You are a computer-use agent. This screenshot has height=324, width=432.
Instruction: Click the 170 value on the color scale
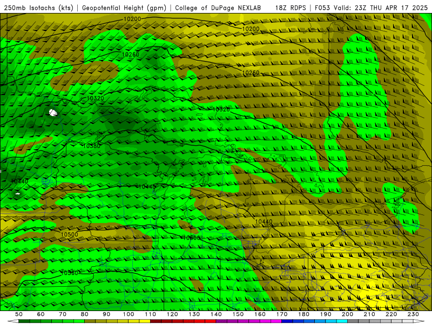point(282,314)
